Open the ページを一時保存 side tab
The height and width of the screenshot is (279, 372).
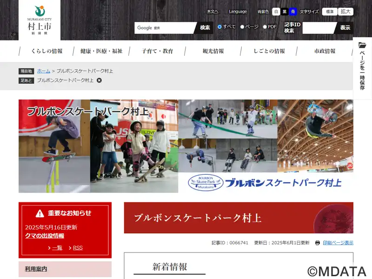362,68
